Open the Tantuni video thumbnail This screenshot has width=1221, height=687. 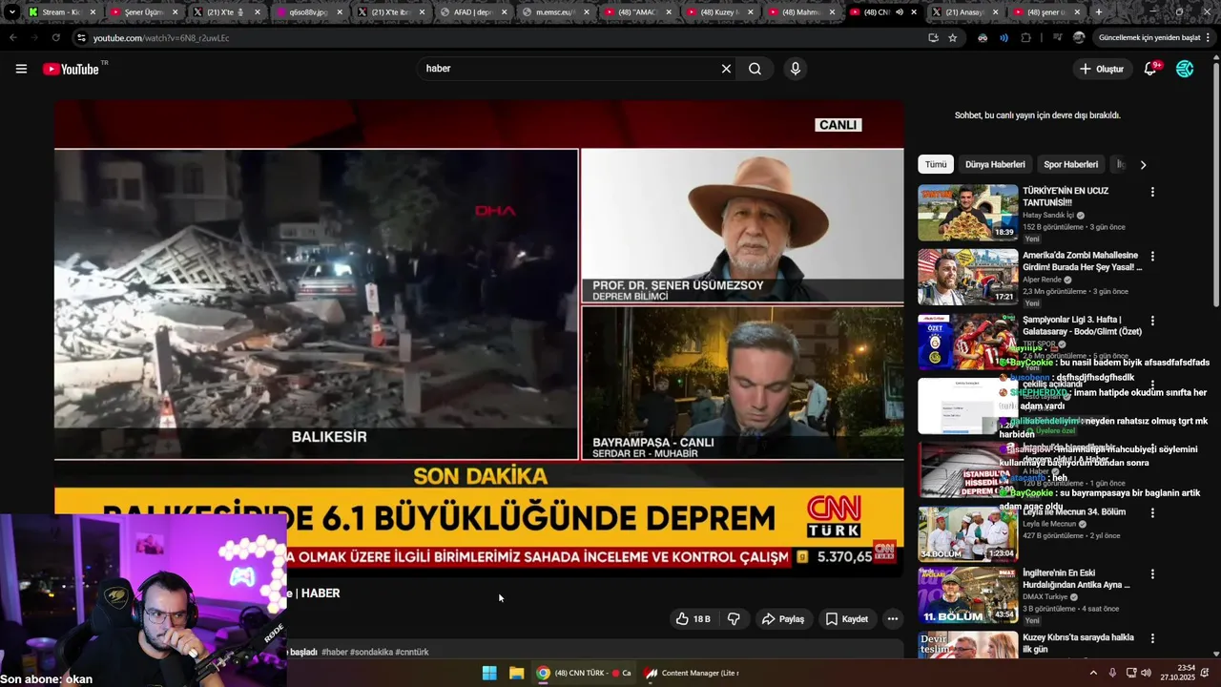coord(967,213)
